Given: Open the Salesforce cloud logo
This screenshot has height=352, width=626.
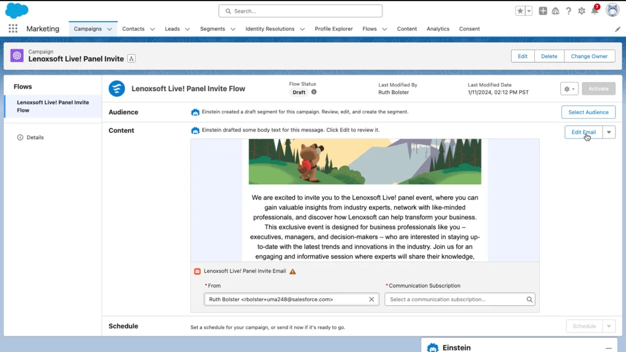Looking at the screenshot, I should click(x=17, y=10).
